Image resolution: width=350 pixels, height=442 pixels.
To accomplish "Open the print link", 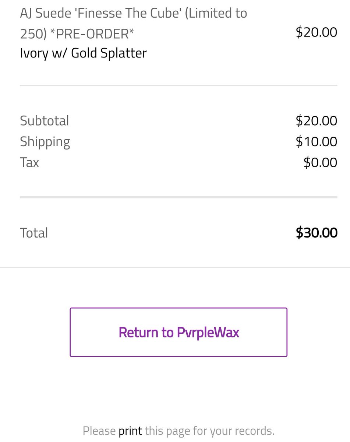I will [130, 431].
